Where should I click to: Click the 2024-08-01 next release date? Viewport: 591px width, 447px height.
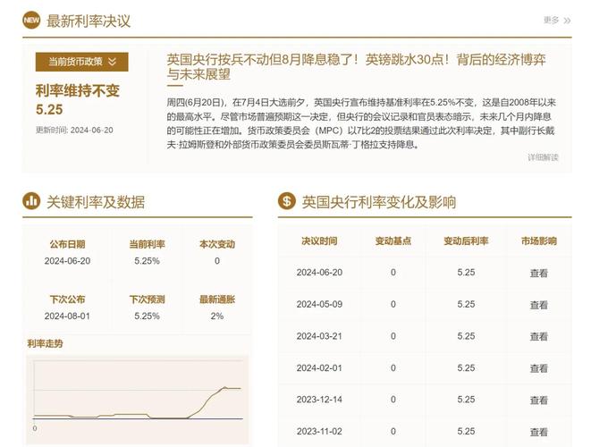(x=67, y=316)
